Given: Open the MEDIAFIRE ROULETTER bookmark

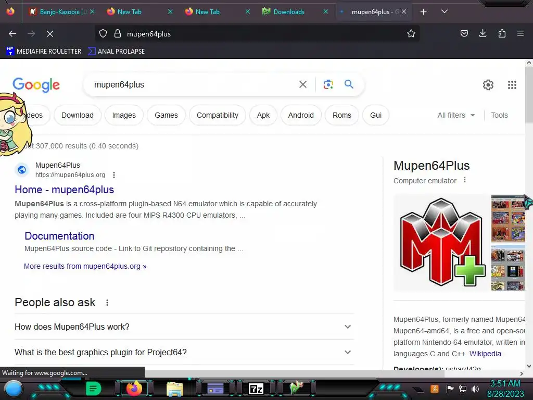Looking at the screenshot, I should (x=44, y=52).
